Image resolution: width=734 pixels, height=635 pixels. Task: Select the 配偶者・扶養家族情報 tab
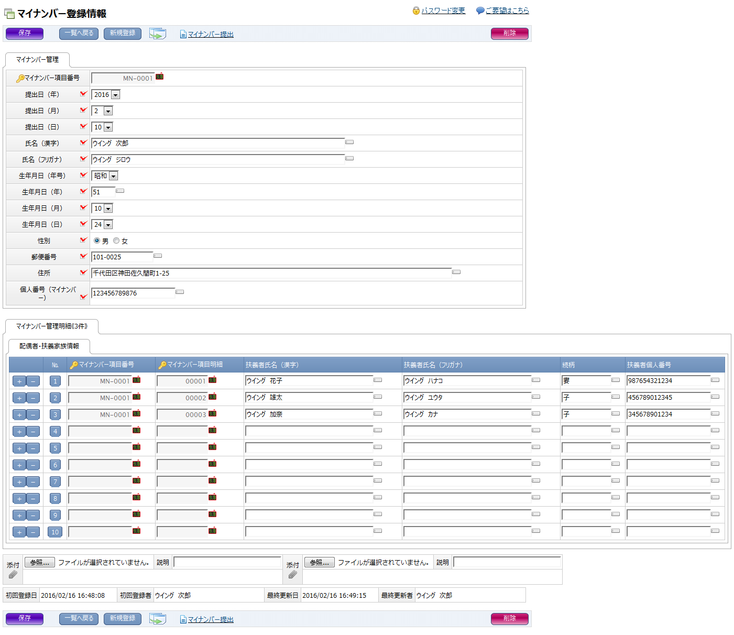(49, 346)
